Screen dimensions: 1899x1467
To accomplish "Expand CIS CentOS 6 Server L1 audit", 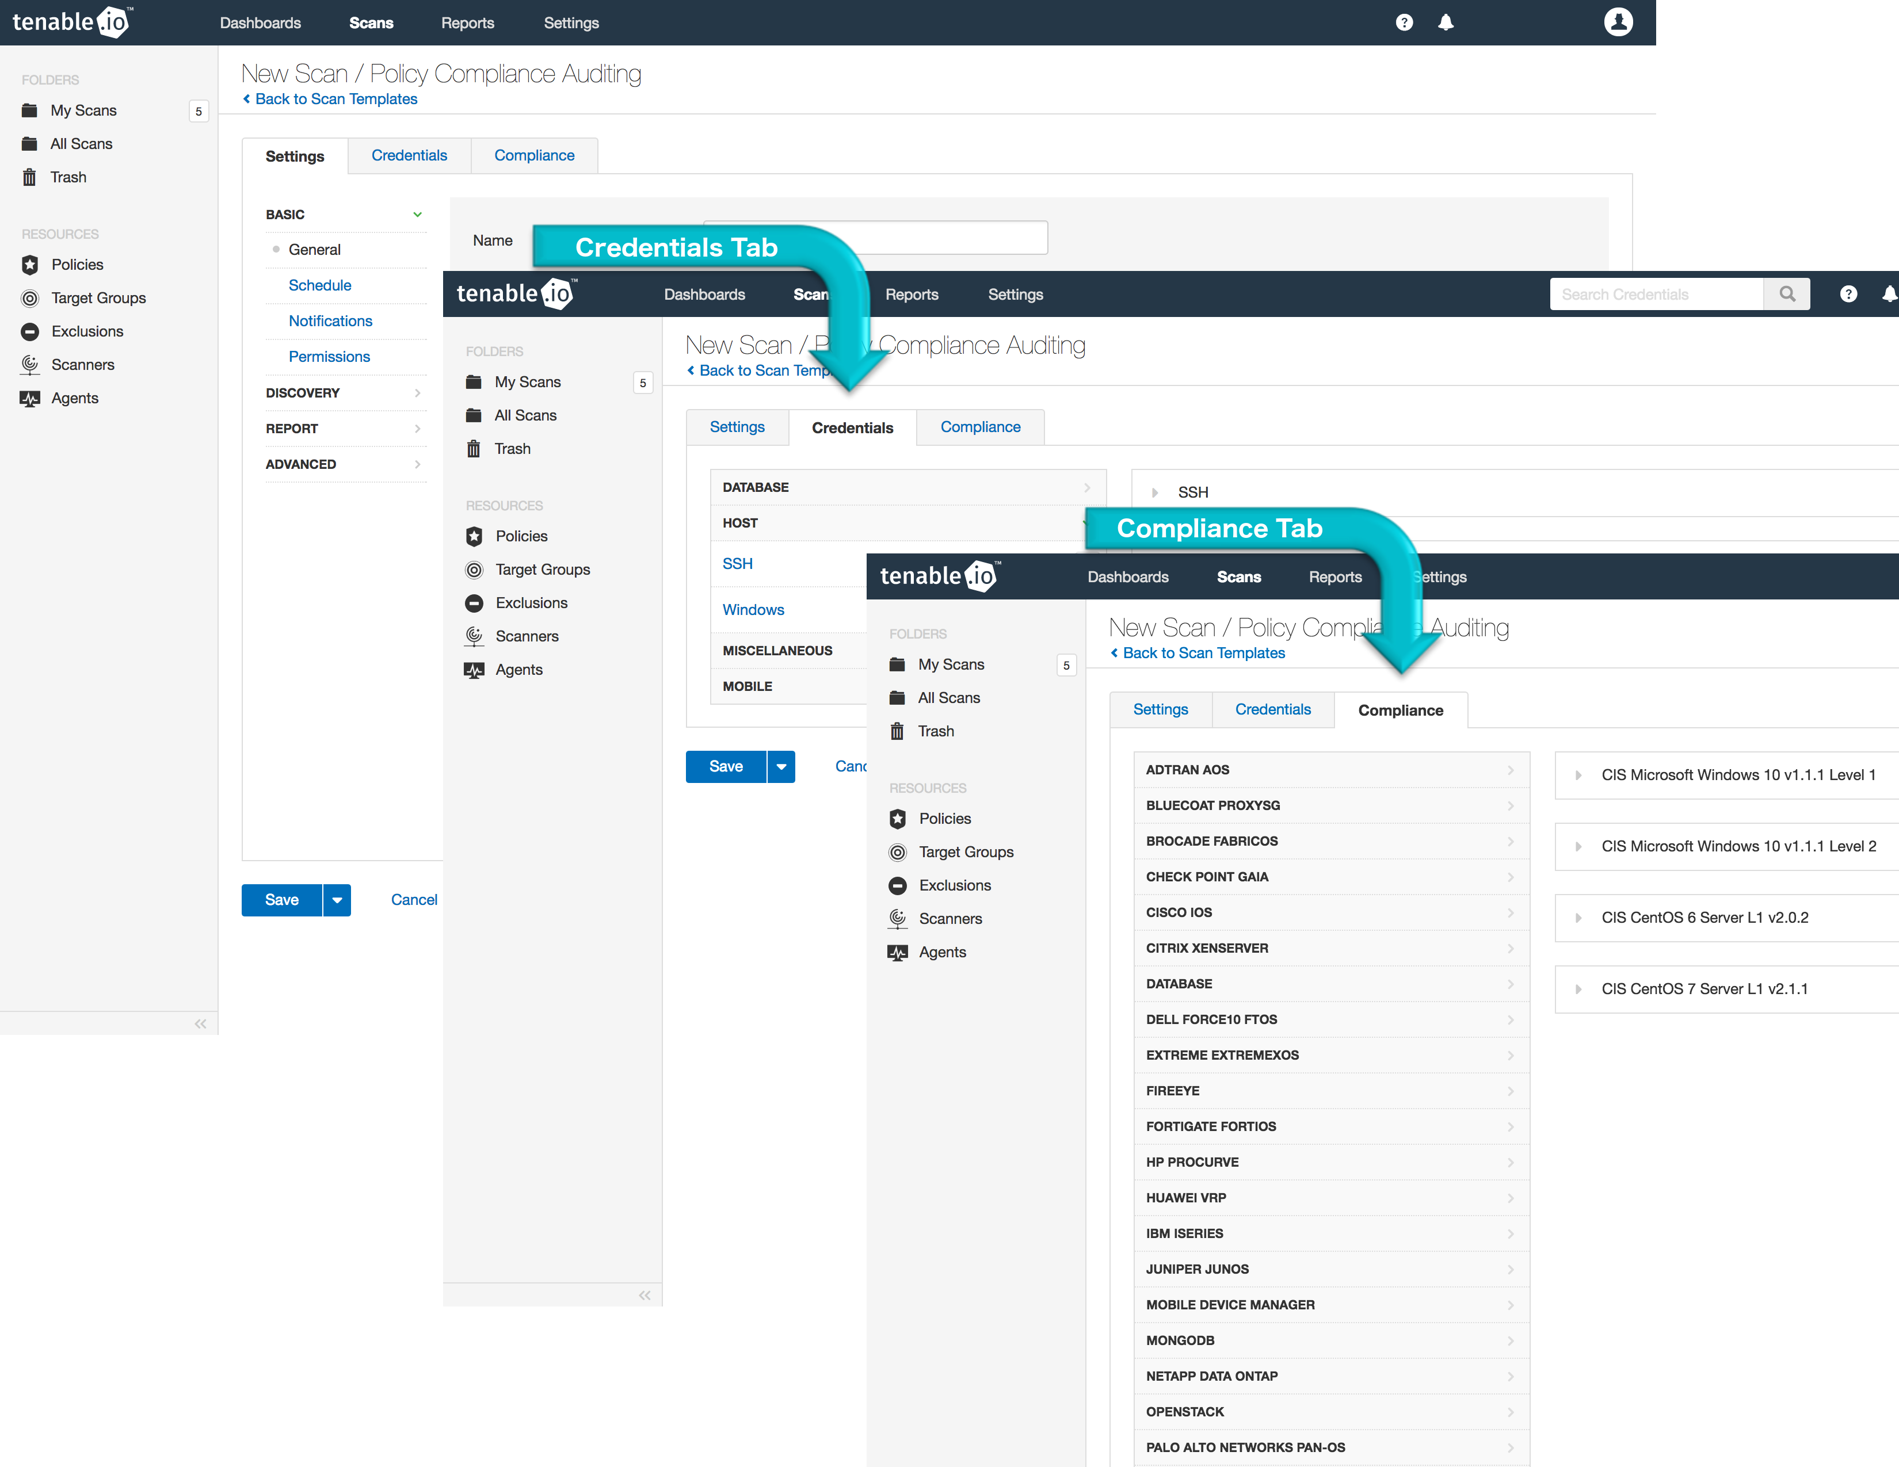I will [1578, 918].
